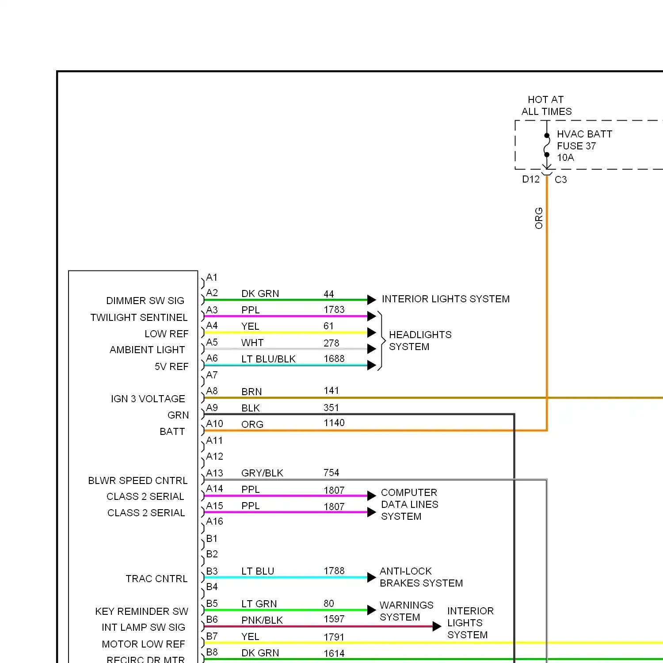This screenshot has height=663, width=663.
Task: Click CLASS 2 SERIAL label at pin A14
Action: click(x=145, y=496)
